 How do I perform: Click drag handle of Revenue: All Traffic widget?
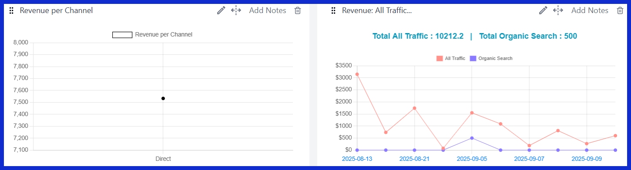click(x=333, y=11)
